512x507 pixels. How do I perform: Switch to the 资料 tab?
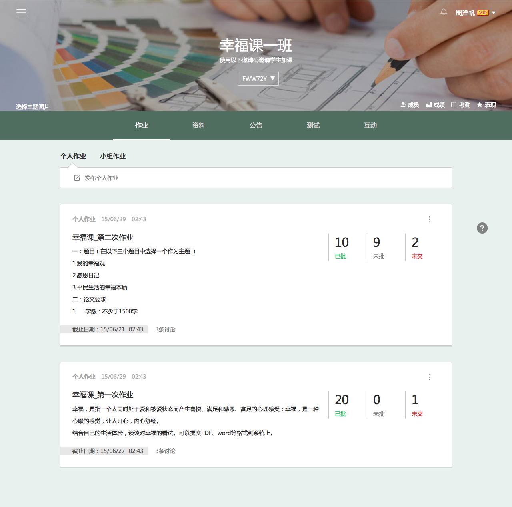(x=199, y=126)
